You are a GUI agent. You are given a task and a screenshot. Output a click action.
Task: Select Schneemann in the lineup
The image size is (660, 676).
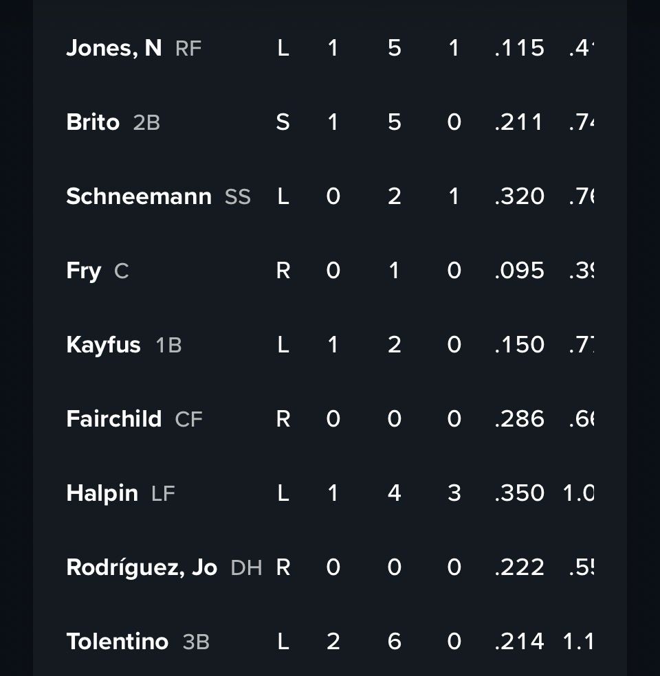click(139, 196)
